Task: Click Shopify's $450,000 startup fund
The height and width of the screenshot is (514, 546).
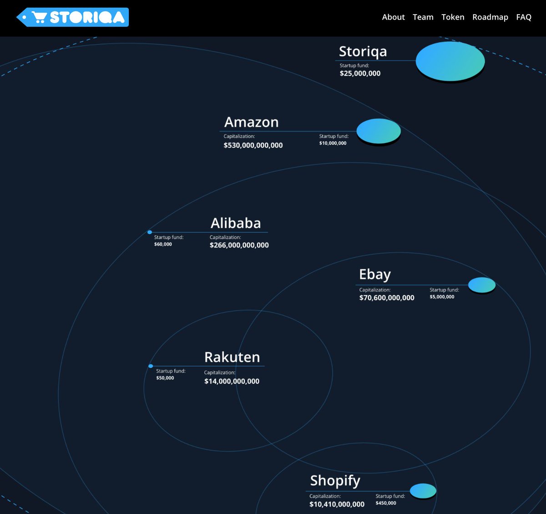Action: coord(386,503)
